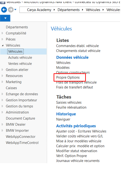Select WebAppTimeControl in the tree

(22, 143)
